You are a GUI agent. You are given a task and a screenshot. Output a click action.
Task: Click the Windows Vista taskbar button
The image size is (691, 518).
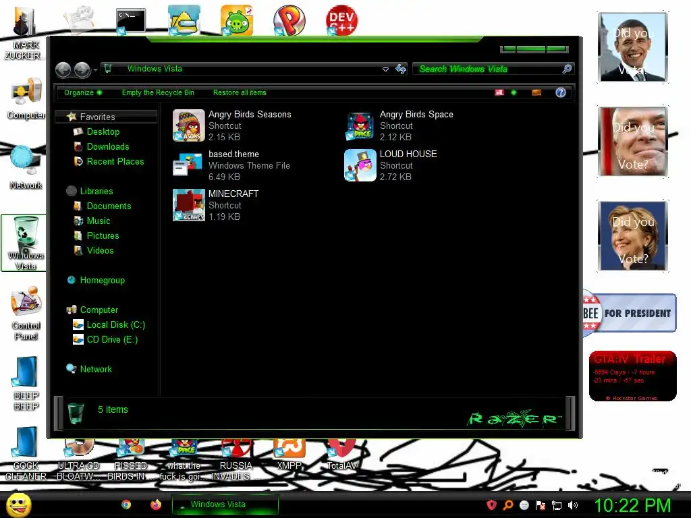(225, 505)
